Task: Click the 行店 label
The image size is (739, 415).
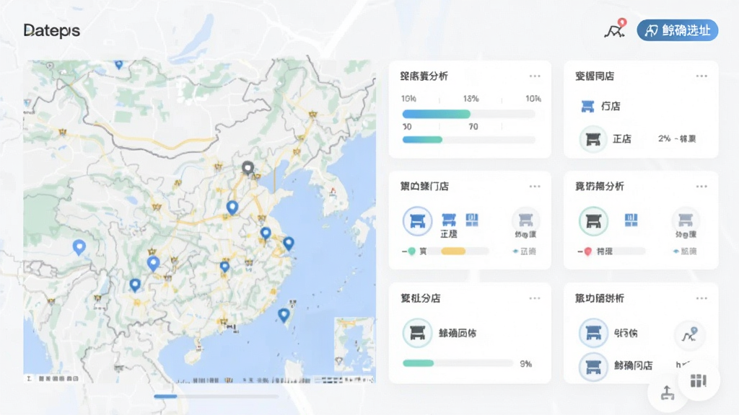Action: click(611, 107)
